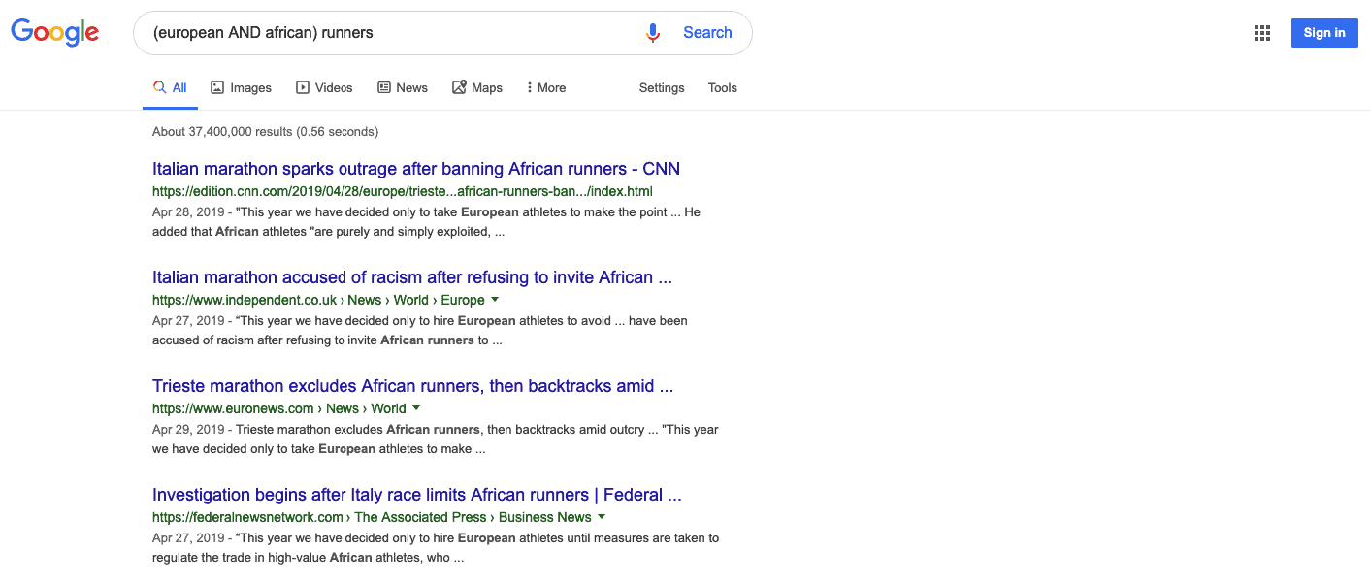Viewport: 1370px width, 583px height.
Task: Open the Google apps grid
Action: pos(1261,32)
